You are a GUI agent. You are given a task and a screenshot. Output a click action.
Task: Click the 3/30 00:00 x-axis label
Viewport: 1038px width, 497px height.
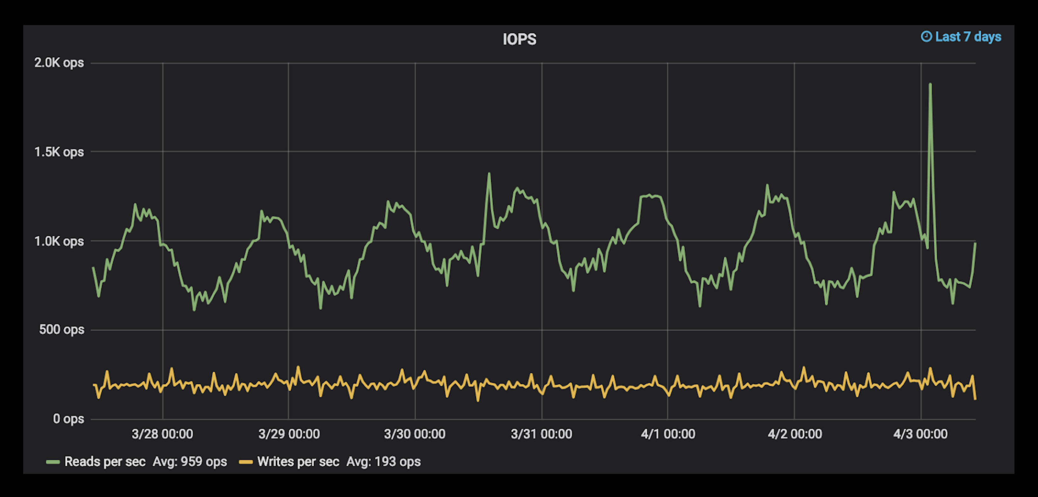[x=415, y=434]
